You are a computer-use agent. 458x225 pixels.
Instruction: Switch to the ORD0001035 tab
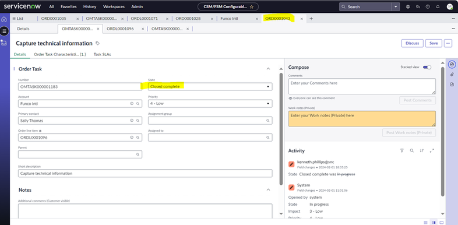(54, 19)
